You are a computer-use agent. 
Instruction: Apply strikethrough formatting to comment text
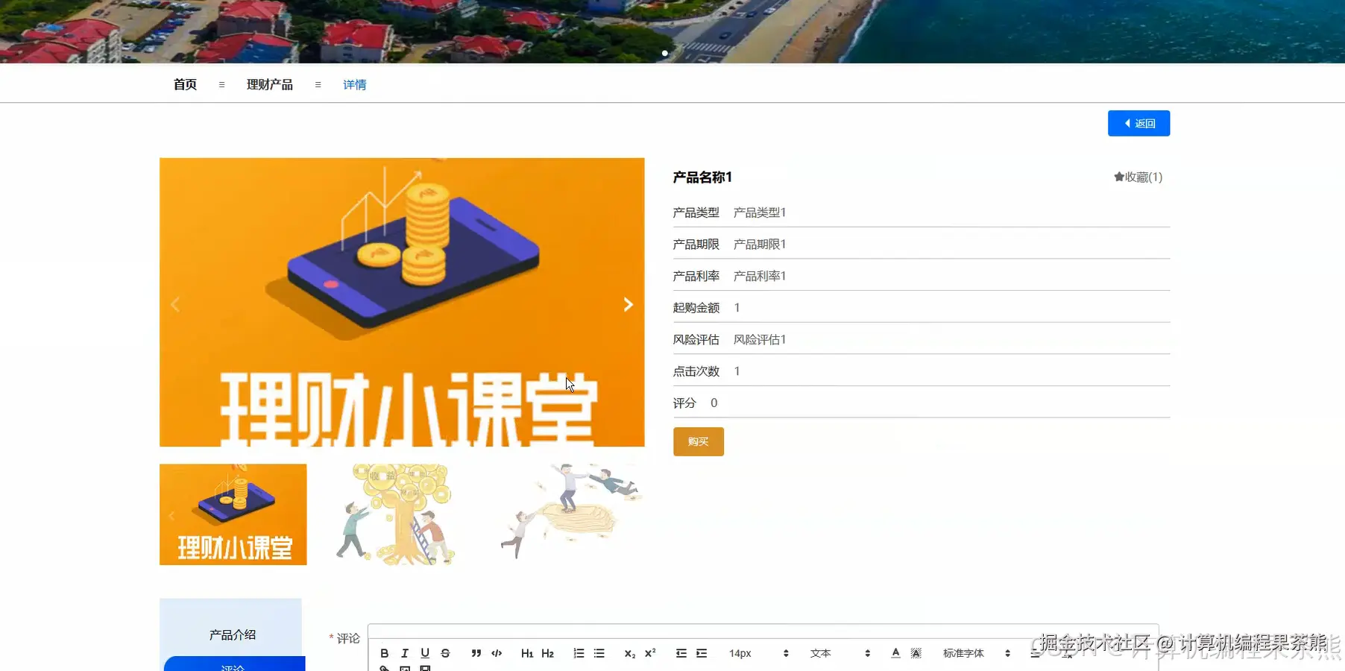tap(445, 653)
